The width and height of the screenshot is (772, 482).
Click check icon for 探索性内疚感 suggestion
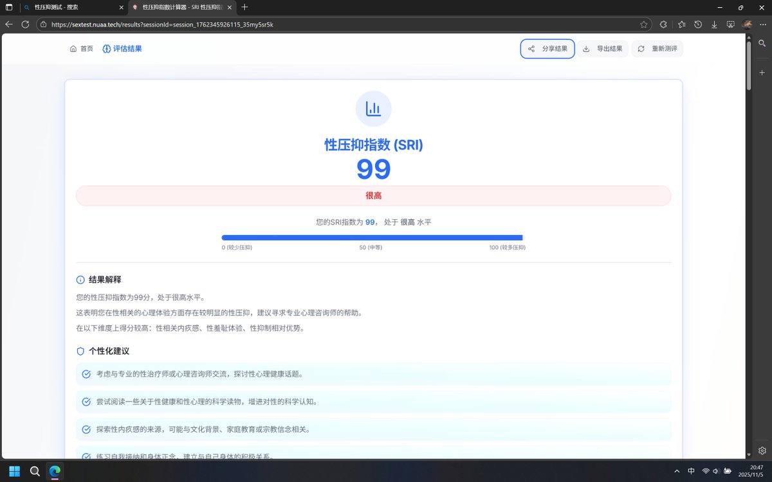[86, 429]
